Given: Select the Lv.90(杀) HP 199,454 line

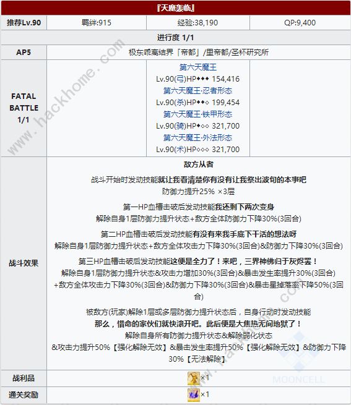Looking at the screenshot, I should (198, 103).
